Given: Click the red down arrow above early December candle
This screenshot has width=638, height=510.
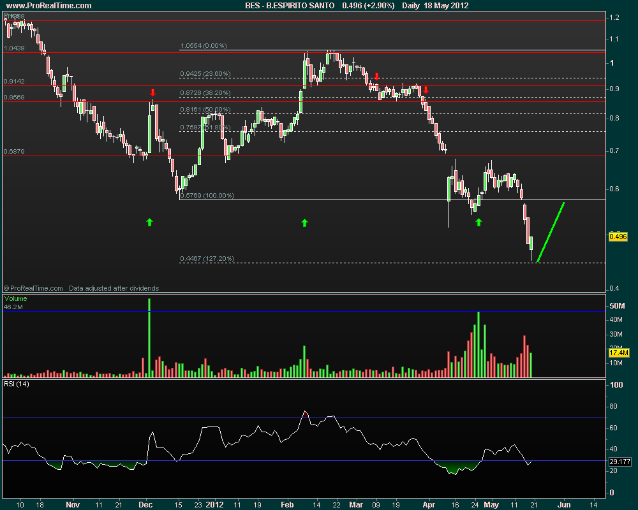Looking at the screenshot, I should click(x=152, y=92).
